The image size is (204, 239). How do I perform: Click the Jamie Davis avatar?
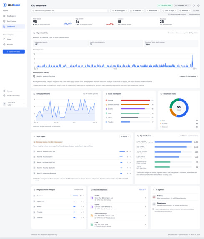(5, 104)
